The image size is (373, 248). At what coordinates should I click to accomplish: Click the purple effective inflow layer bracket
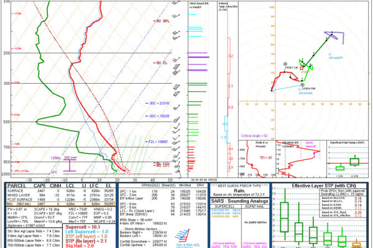tap(70, 166)
